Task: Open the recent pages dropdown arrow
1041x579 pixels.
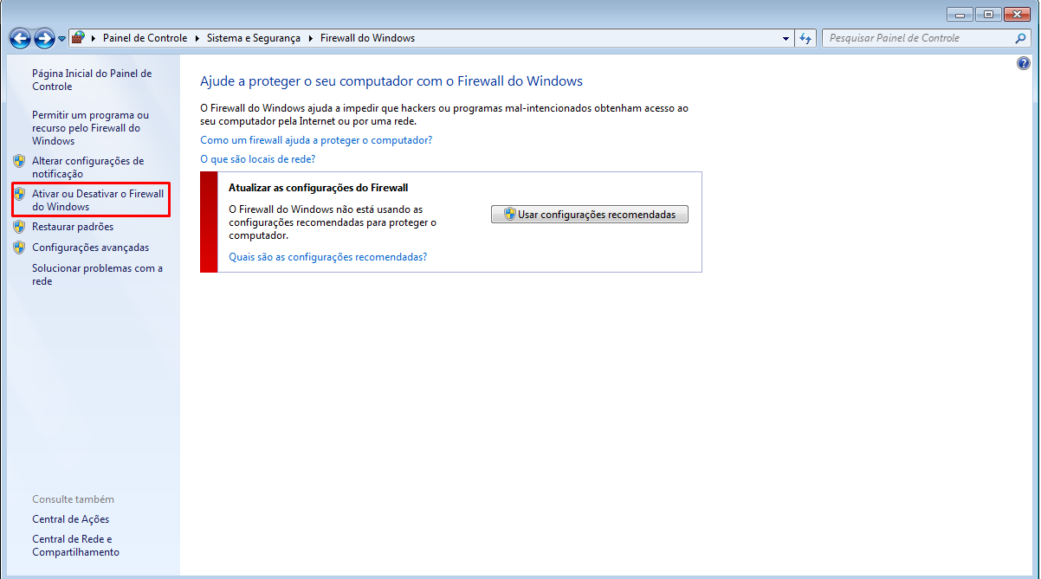Action: [62, 39]
